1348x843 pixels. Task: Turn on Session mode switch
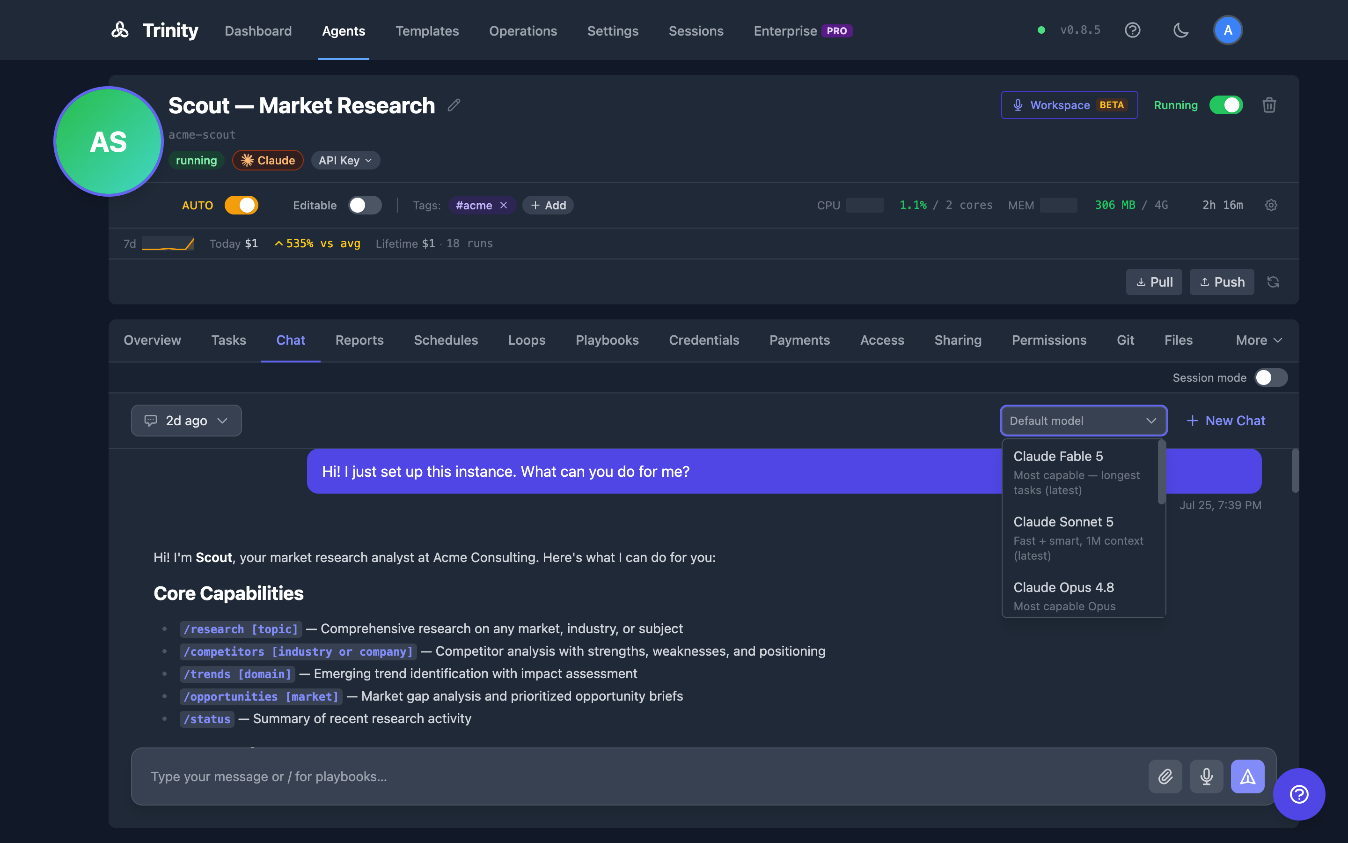[x=1271, y=377]
